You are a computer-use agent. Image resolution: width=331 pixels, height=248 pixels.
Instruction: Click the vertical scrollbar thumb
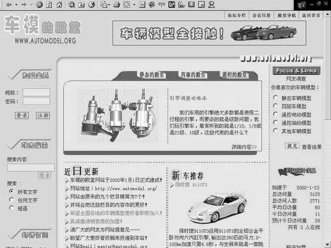pyautogui.click(x=327, y=68)
